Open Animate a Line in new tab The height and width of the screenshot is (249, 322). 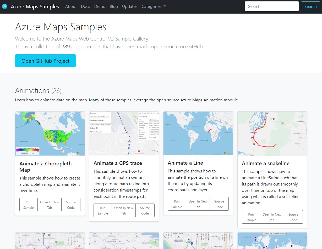click(198, 204)
